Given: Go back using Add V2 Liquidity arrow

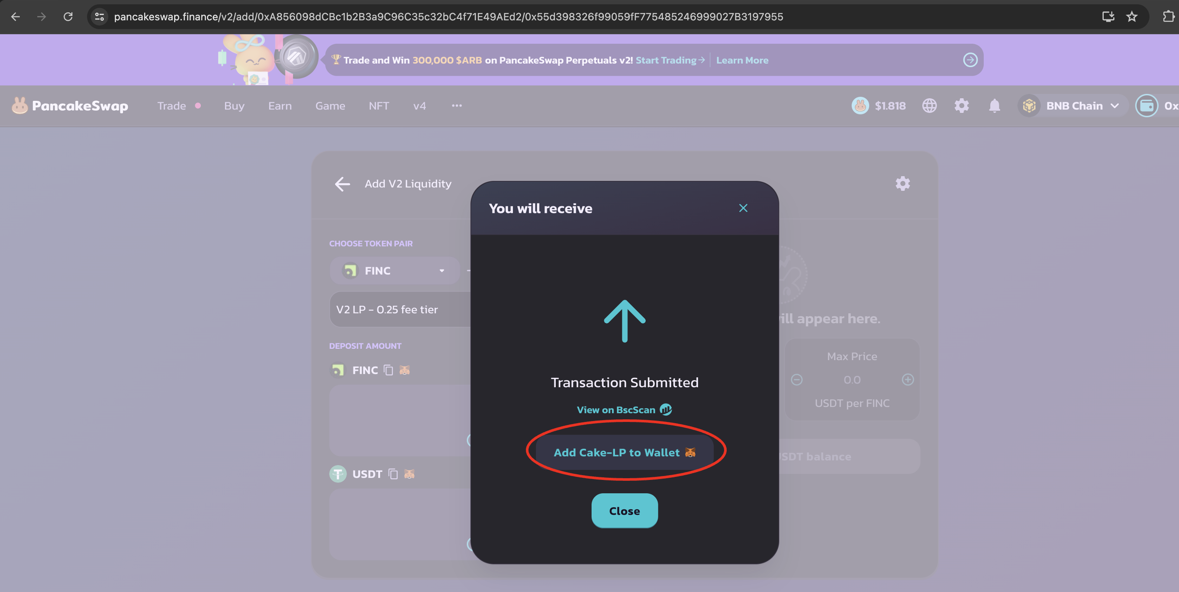Looking at the screenshot, I should [342, 184].
